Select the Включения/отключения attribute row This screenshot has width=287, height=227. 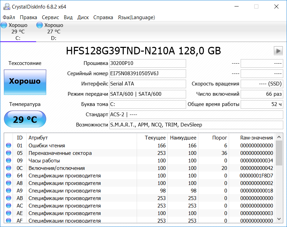[x=139, y=168]
